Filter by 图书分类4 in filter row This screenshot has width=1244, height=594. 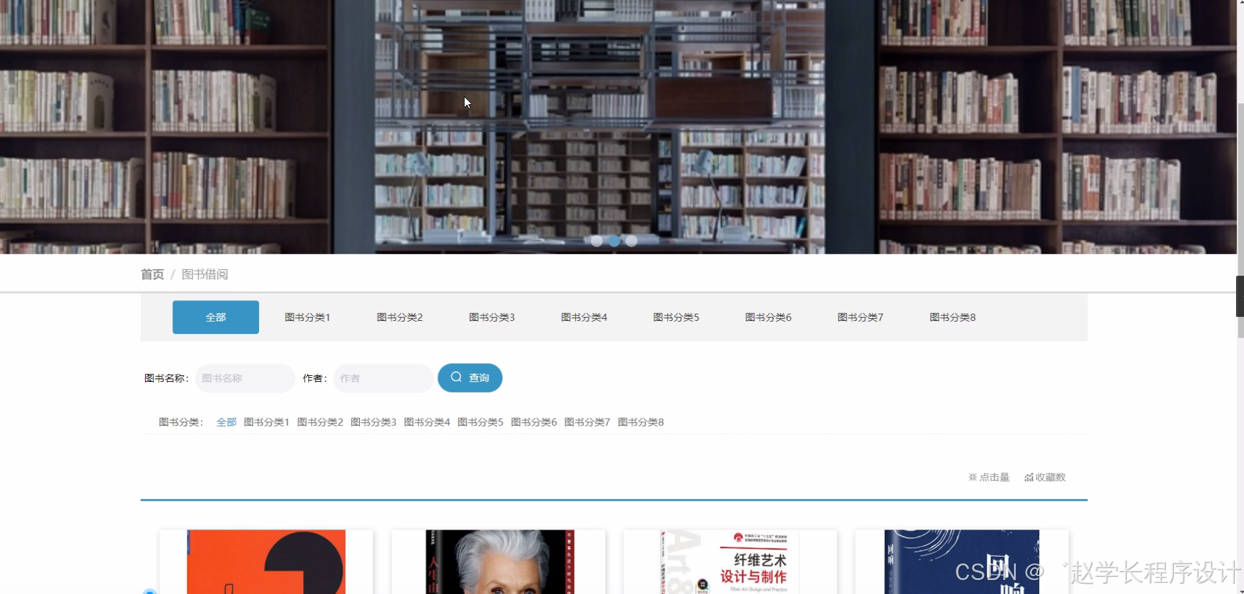click(427, 422)
